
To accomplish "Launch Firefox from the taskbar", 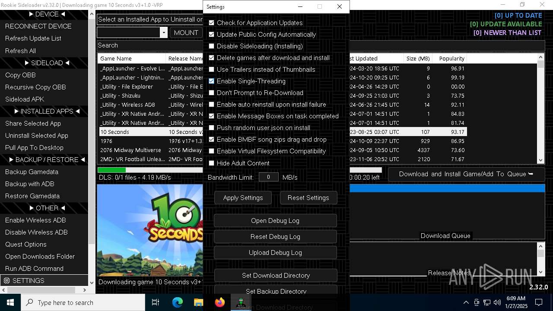I will point(220,302).
